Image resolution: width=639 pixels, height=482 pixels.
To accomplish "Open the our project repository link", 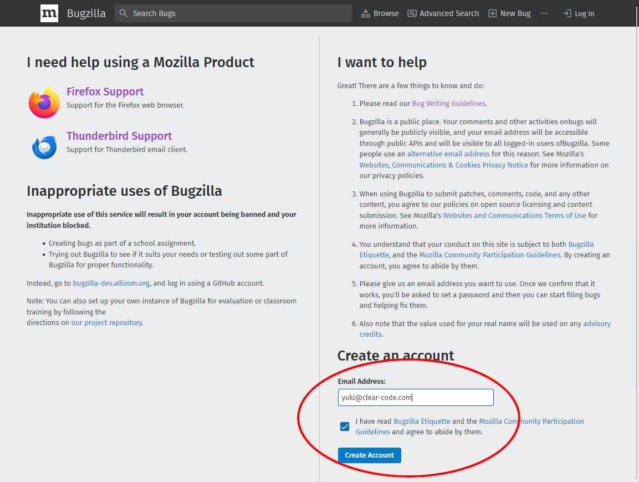I will (106, 322).
